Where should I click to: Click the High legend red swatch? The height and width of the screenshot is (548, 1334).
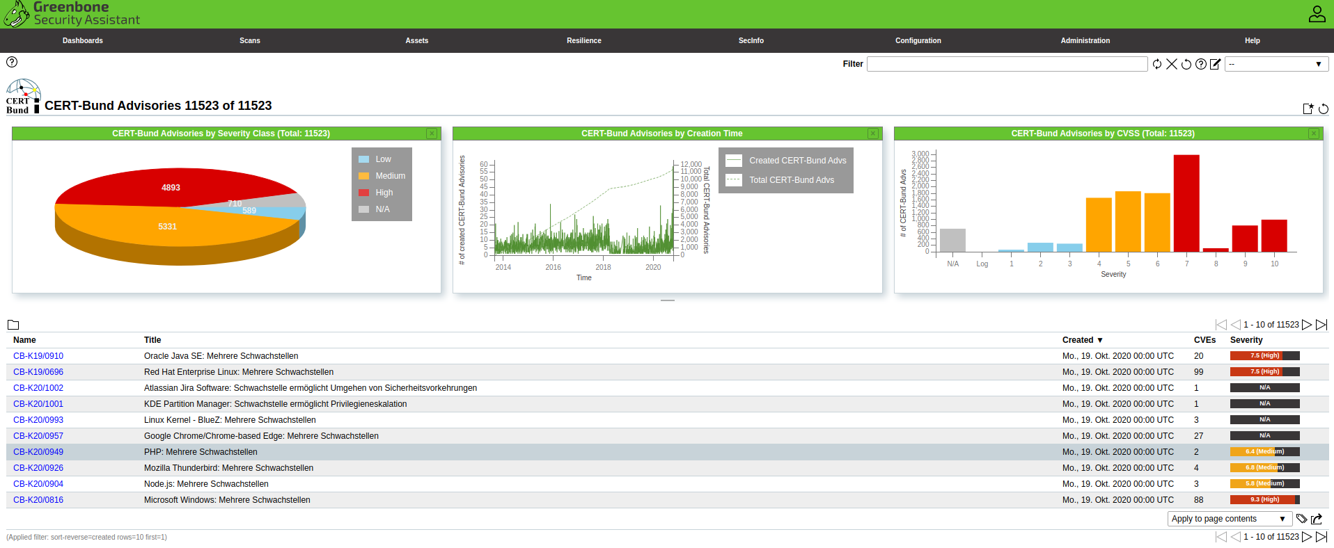coord(363,193)
